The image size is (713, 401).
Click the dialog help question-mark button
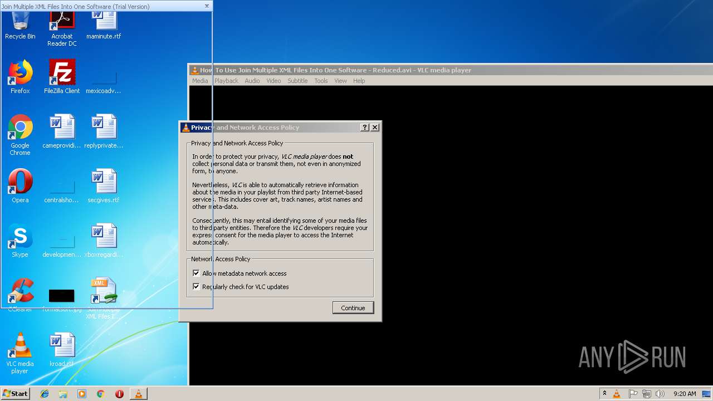pos(365,128)
